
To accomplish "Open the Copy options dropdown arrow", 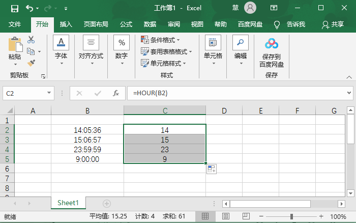I will coord(40,51).
